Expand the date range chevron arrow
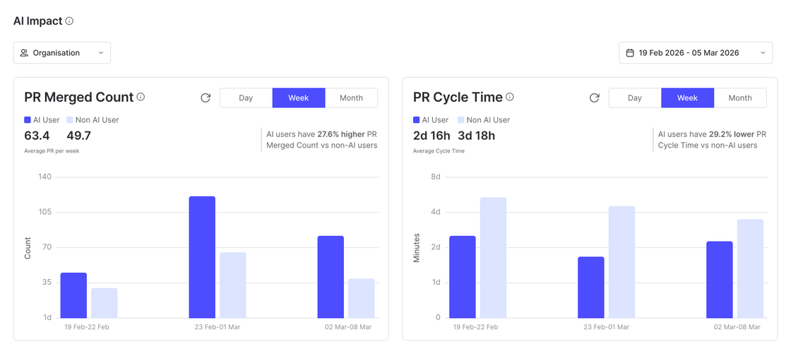This screenshot has width=791, height=354. [763, 52]
